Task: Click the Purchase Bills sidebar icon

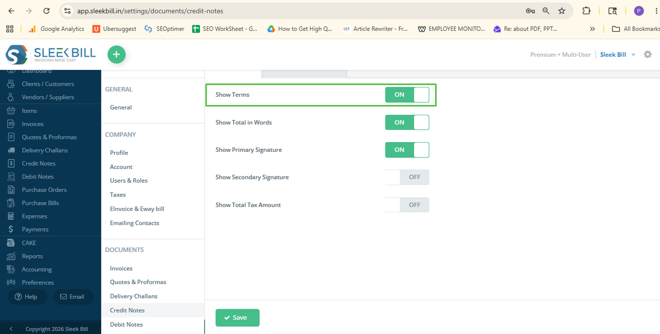Action: coord(11,203)
